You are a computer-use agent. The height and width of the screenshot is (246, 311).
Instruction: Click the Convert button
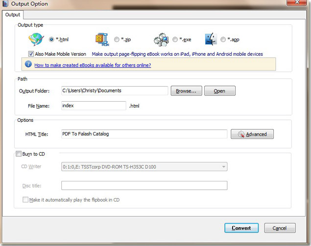[241, 228]
